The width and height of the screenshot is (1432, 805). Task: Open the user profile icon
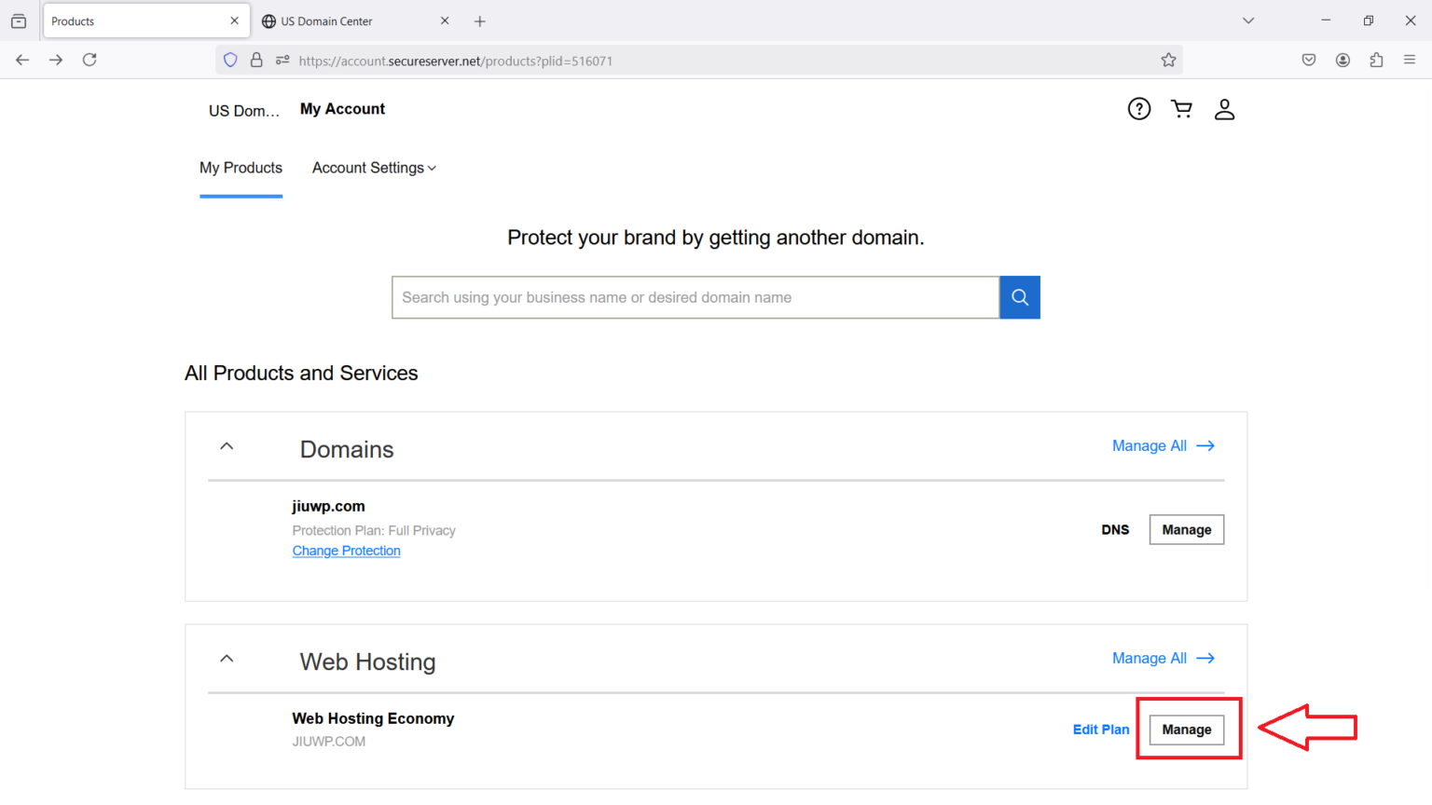tap(1224, 109)
